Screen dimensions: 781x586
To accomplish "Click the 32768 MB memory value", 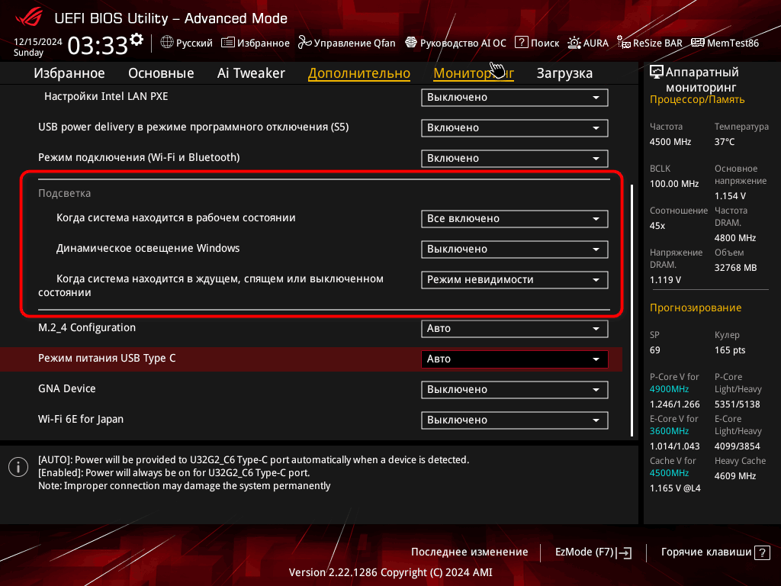I will tap(735, 268).
